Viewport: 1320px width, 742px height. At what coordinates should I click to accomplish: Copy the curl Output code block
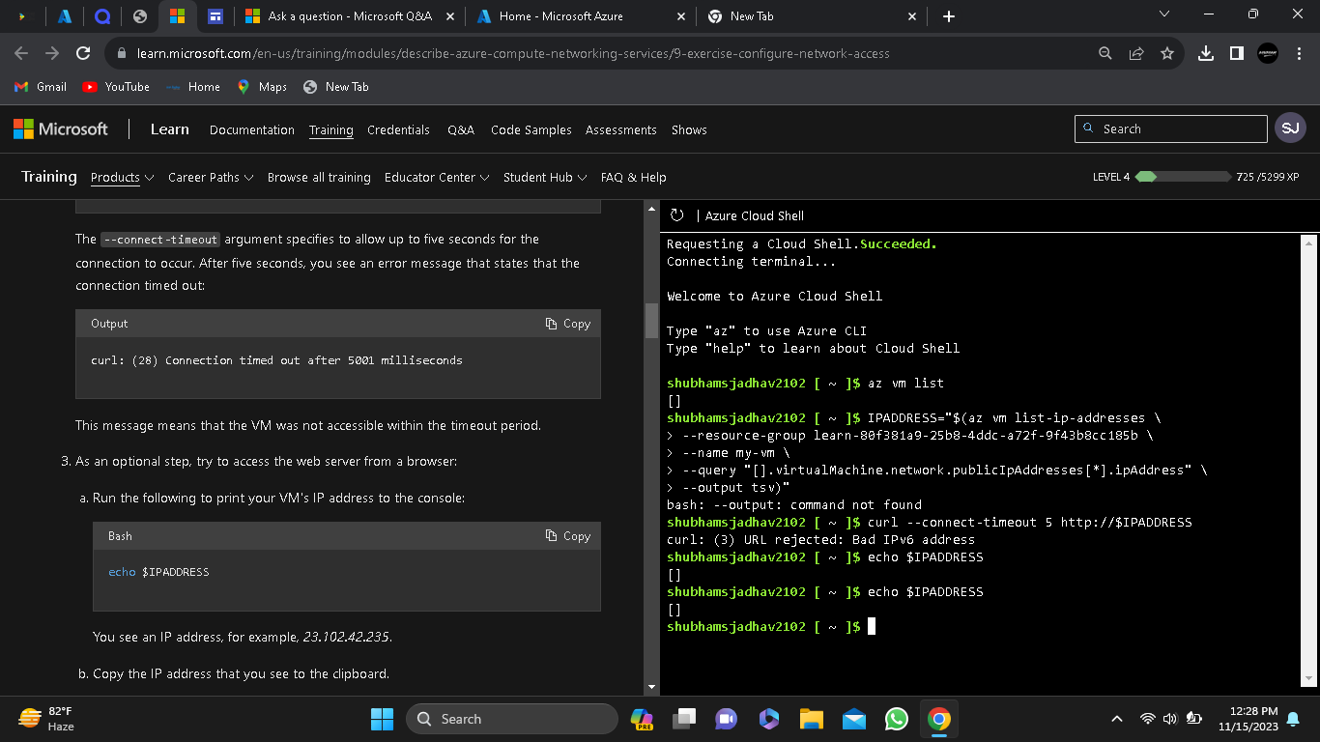567,324
